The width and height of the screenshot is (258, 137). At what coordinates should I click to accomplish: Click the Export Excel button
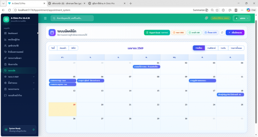(x=157, y=33)
